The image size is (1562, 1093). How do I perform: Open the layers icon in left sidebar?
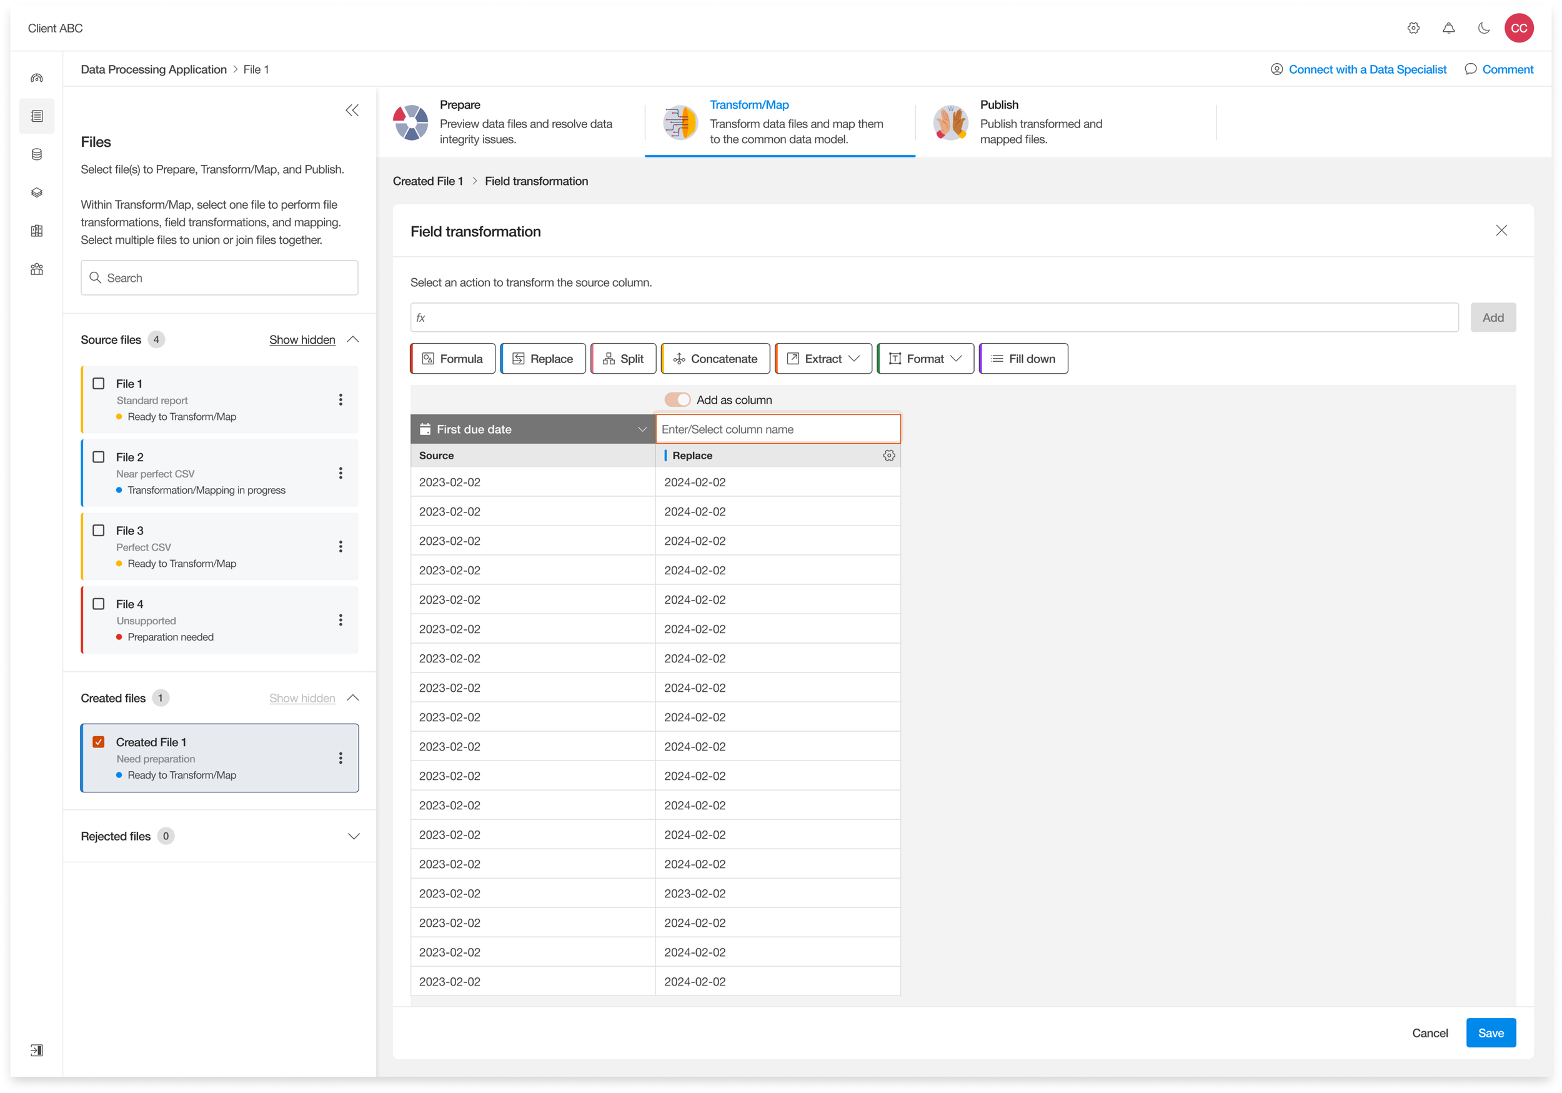coord(37,192)
